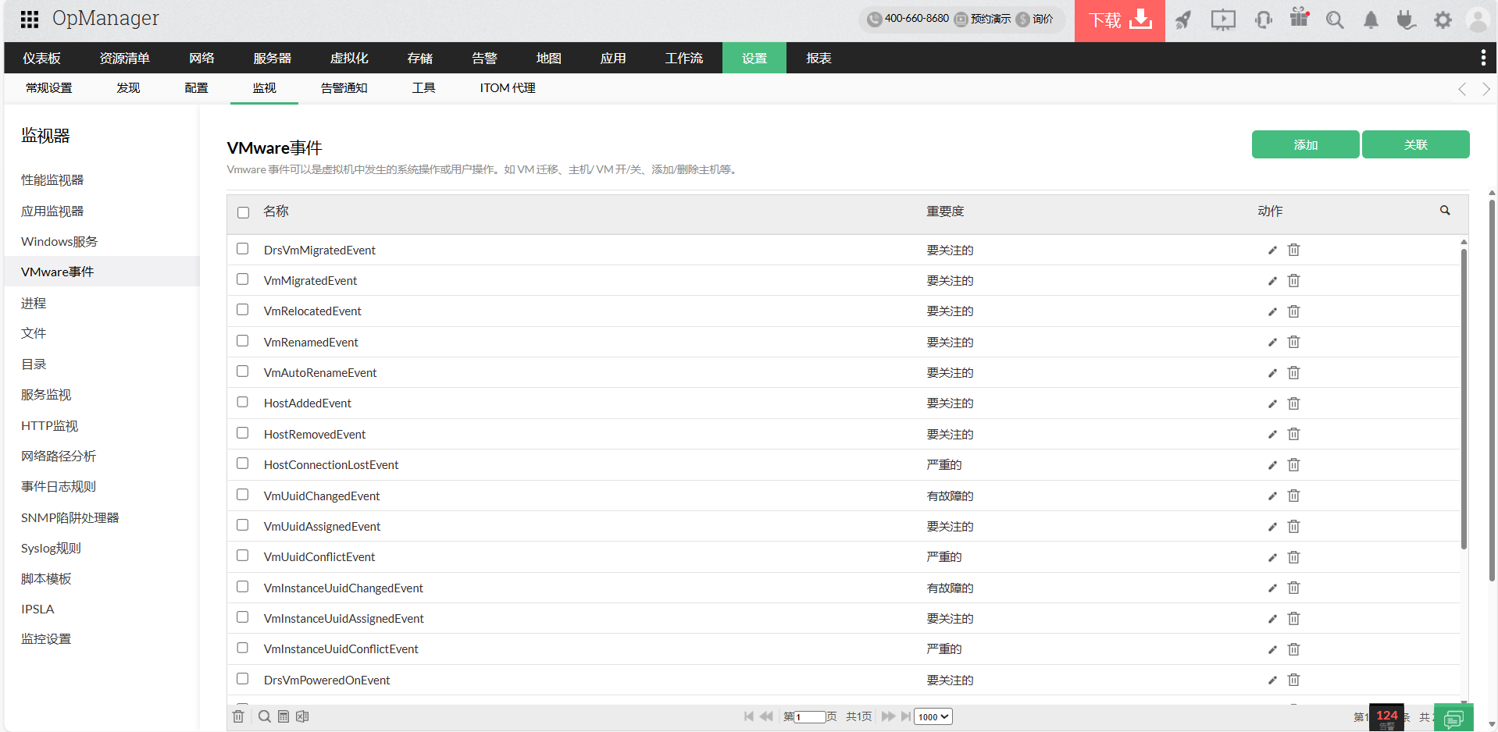This screenshot has width=1498, height=732.
Task: Edit the HostConnectionLostEvent row
Action: pyautogui.click(x=1272, y=465)
